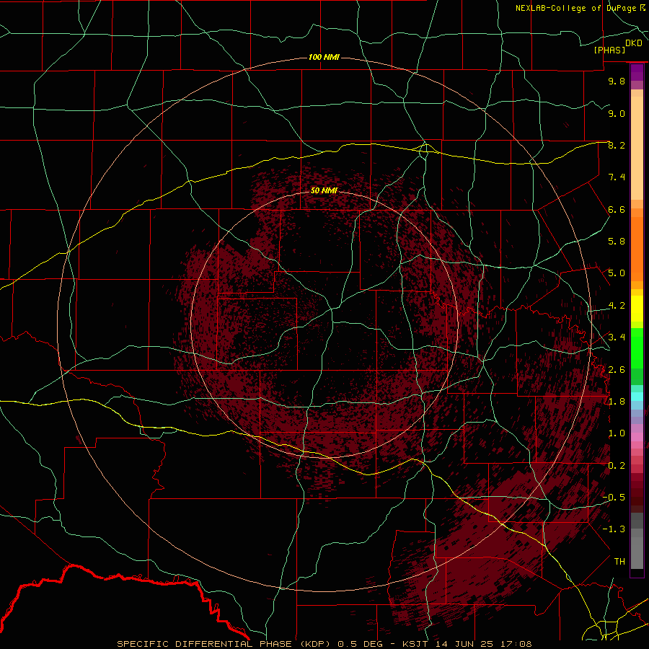
Task: Click the 5.8 legend value
Action: (x=617, y=242)
